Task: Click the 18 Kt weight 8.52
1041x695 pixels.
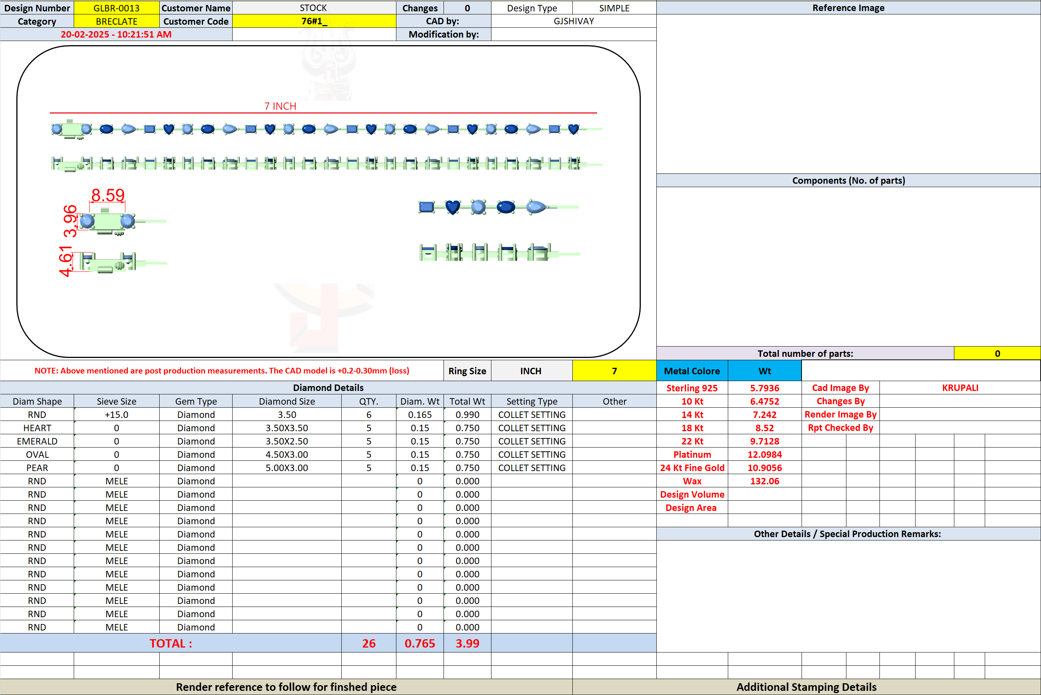Action: tap(765, 428)
